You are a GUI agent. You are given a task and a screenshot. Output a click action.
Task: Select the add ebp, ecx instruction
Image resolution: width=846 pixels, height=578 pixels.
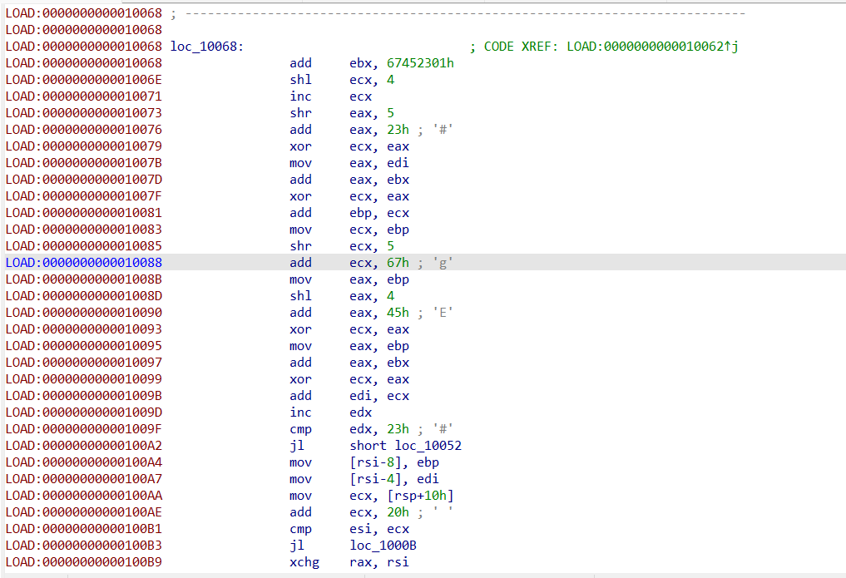click(349, 213)
